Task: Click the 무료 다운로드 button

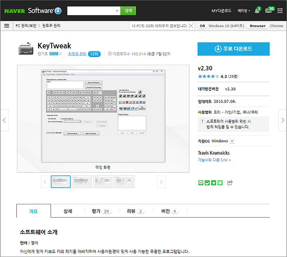Action: [x=233, y=49]
